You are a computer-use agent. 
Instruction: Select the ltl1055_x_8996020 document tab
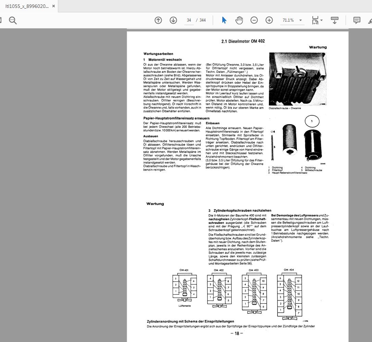pyautogui.click(x=27, y=6)
